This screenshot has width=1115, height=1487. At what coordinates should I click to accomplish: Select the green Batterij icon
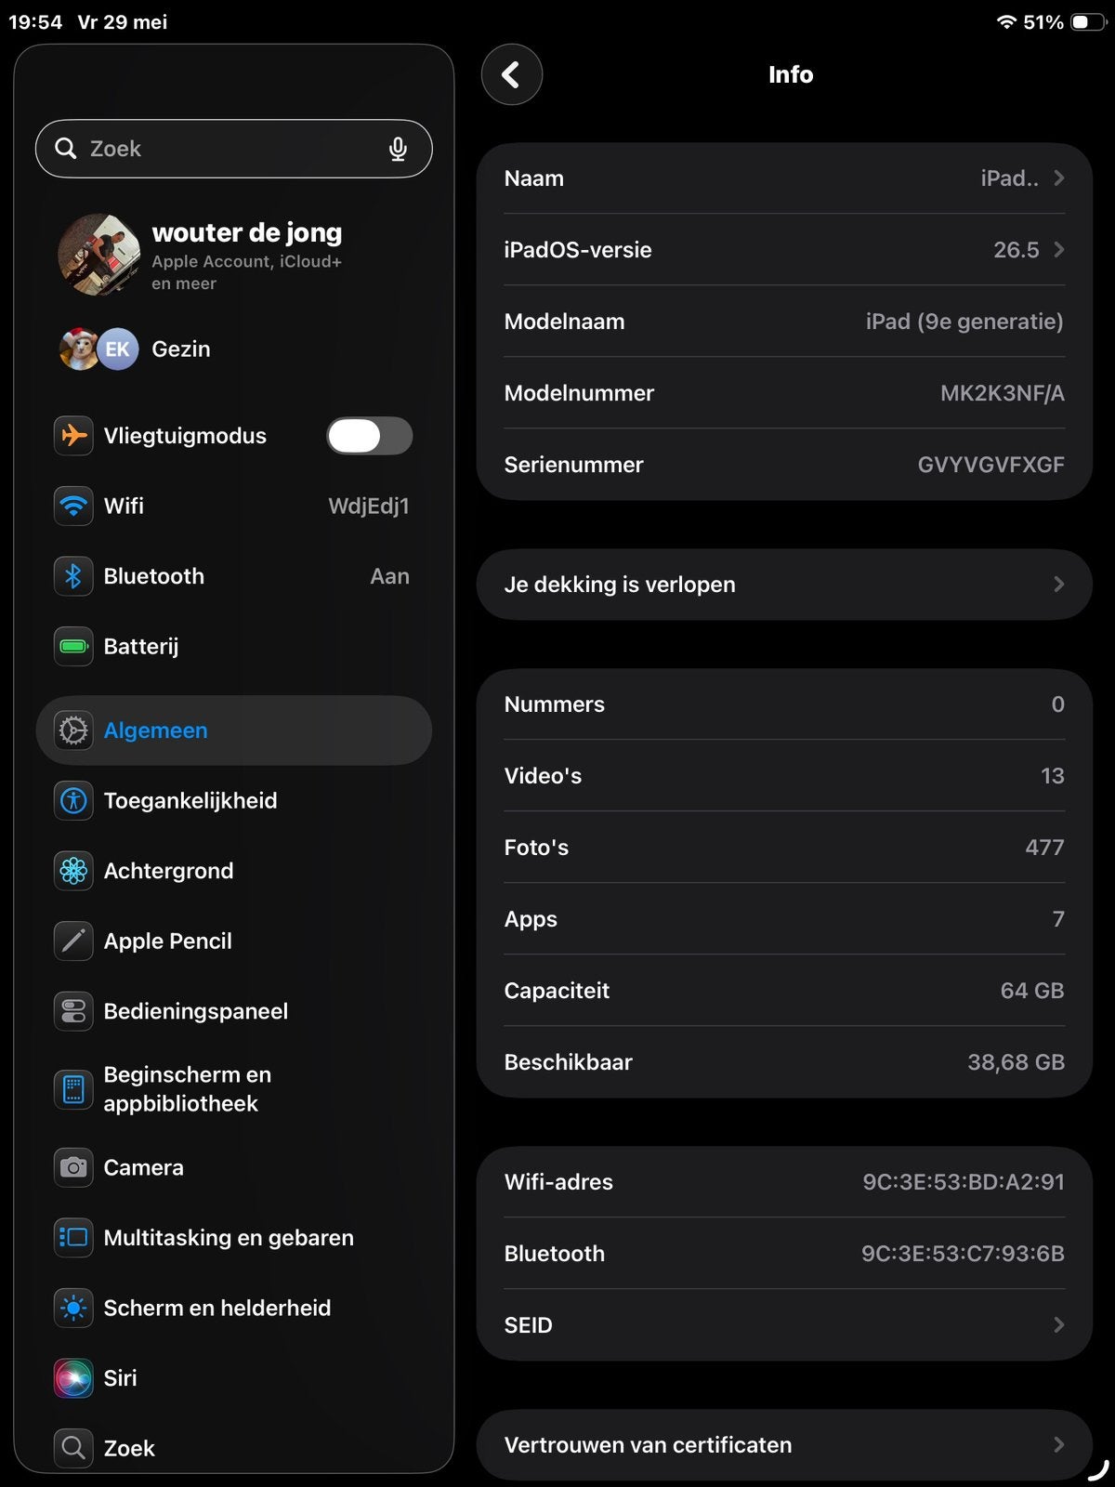tap(73, 646)
